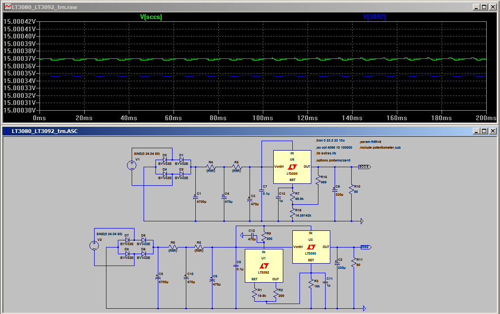500x314 pixels.
Task: Click the R4 filter resistor symbol
Action: (211, 167)
